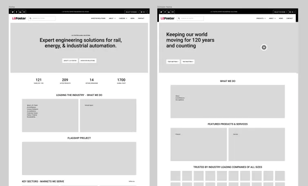The height and width of the screenshot is (186, 308).
Task: Select 'Leading the Industry - What We Do' heading
Action: tap(79, 95)
